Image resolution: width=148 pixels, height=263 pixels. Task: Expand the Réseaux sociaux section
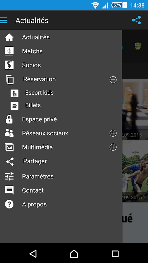tap(113, 133)
